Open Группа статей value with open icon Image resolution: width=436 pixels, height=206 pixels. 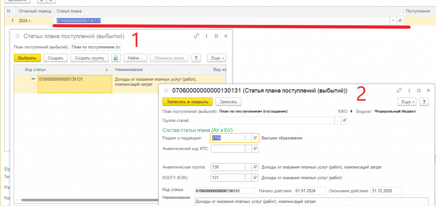tap(344, 120)
